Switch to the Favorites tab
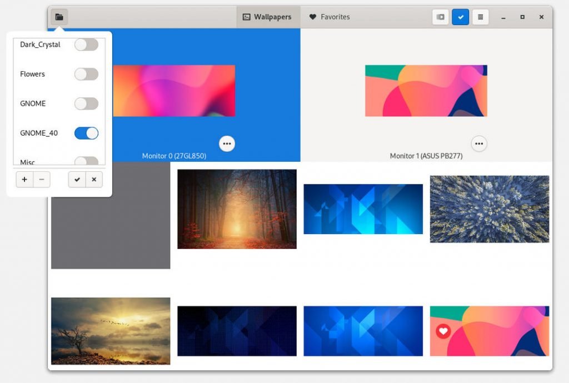569x383 pixels. (x=330, y=17)
